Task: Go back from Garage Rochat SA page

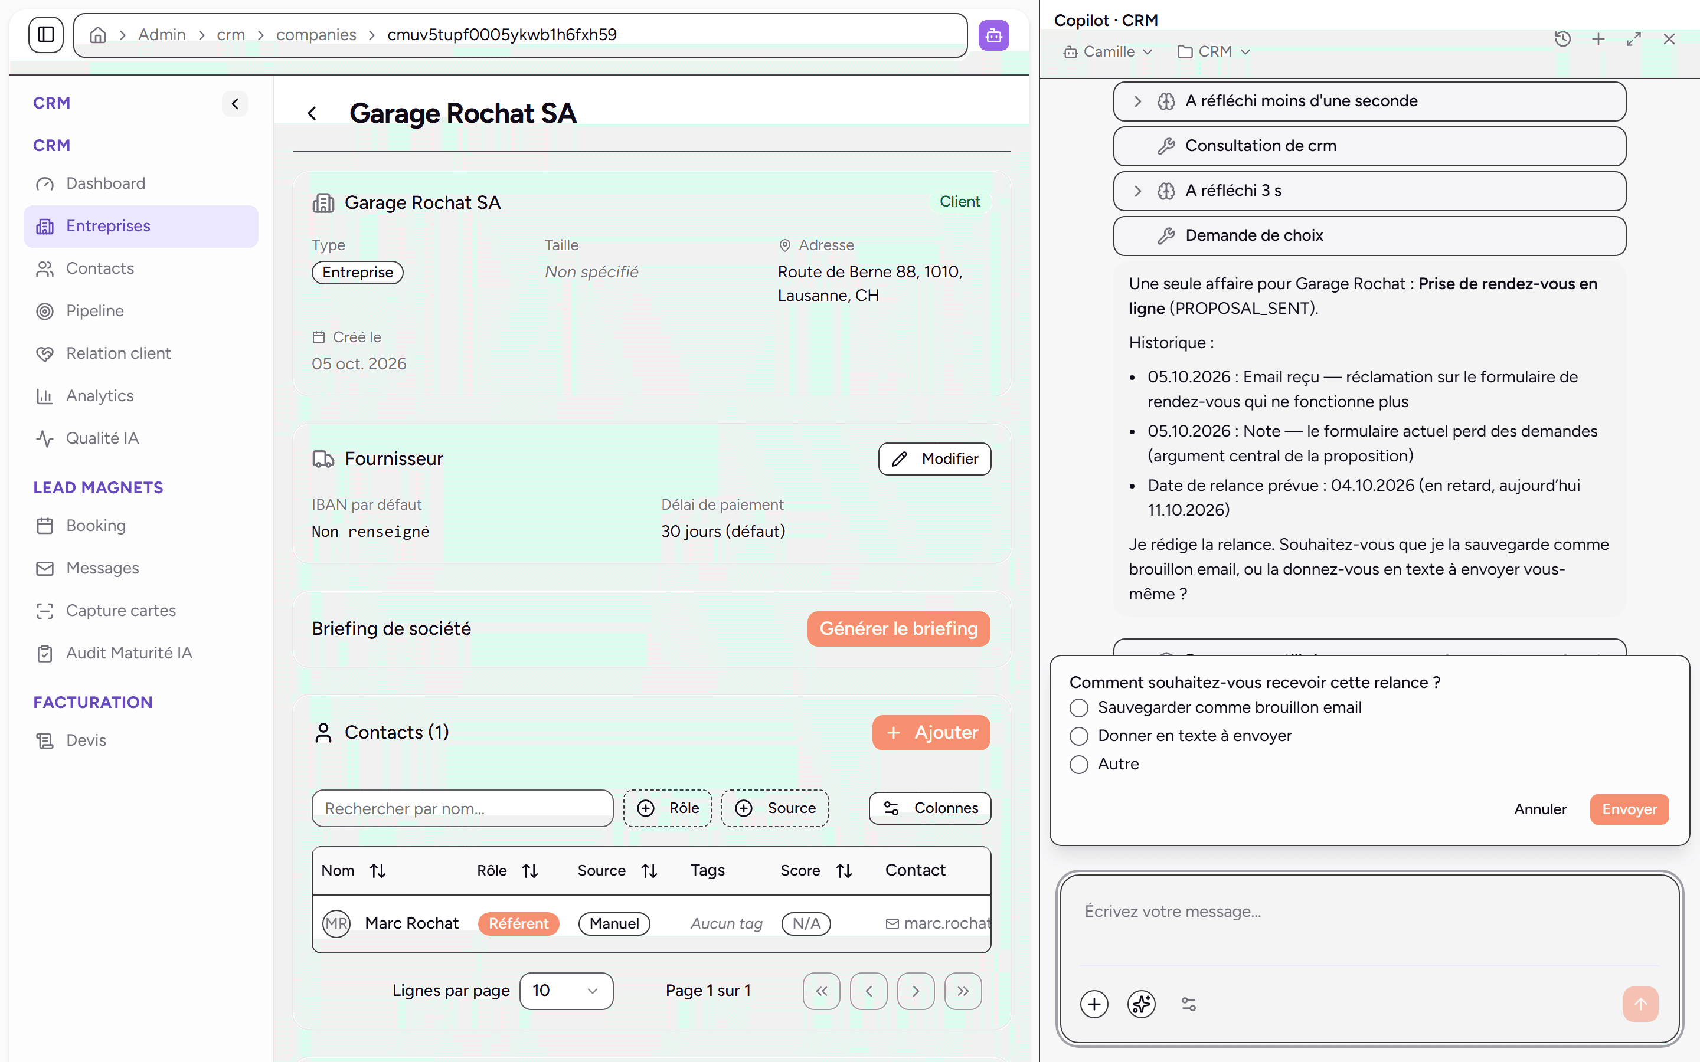Action: (313, 113)
